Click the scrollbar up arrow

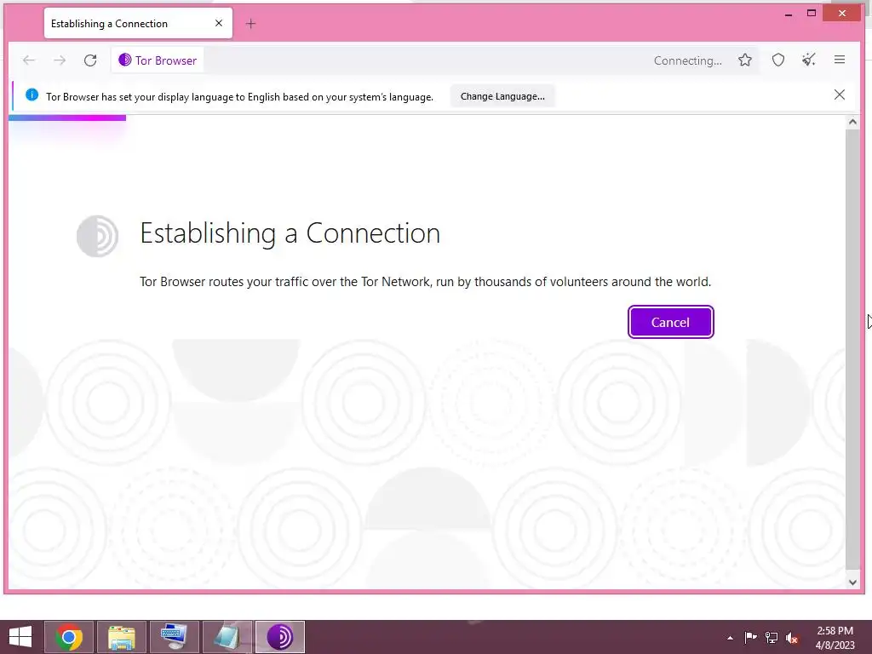(852, 122)
